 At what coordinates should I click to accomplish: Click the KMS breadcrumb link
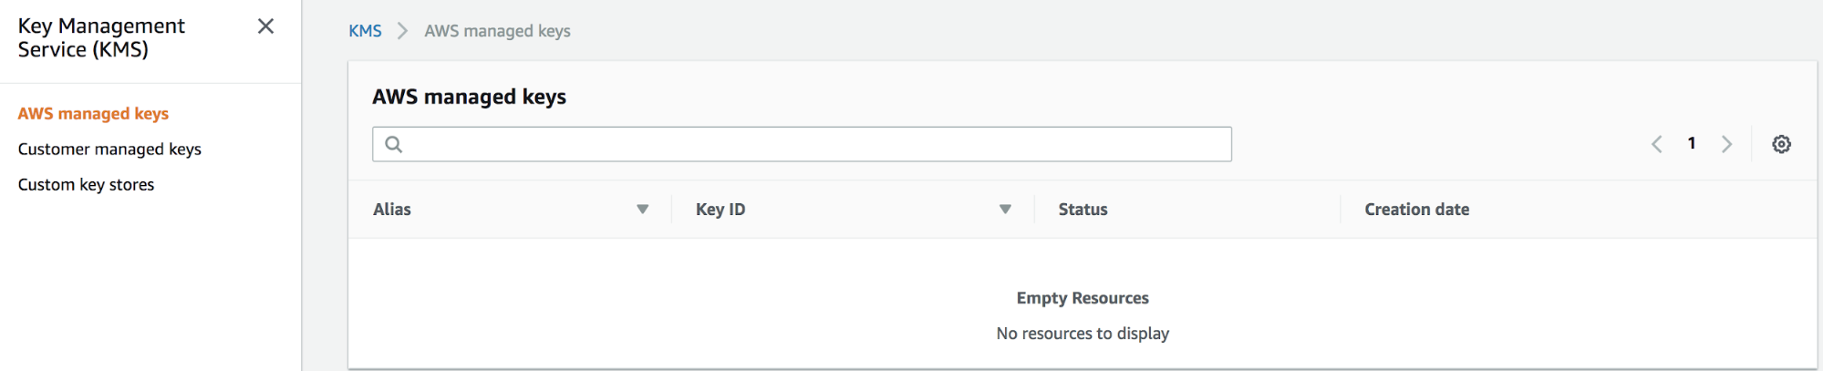click(365, 31)
